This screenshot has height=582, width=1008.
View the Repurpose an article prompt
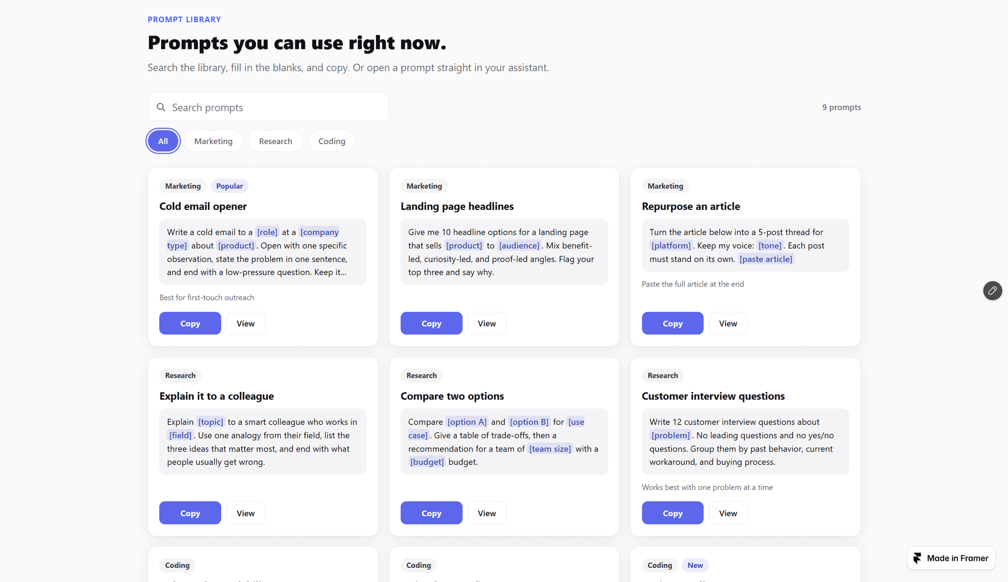coord(728,323)
